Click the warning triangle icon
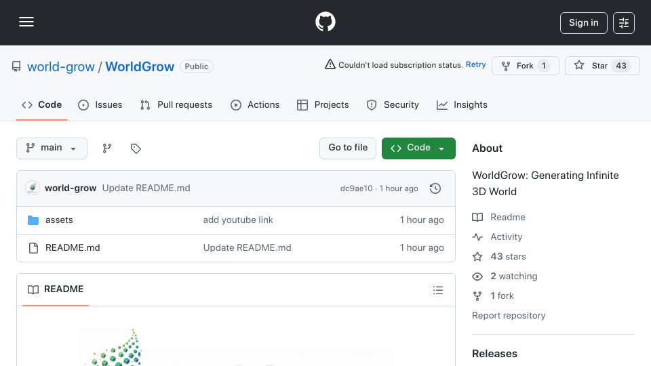 [x=330, y=64]
